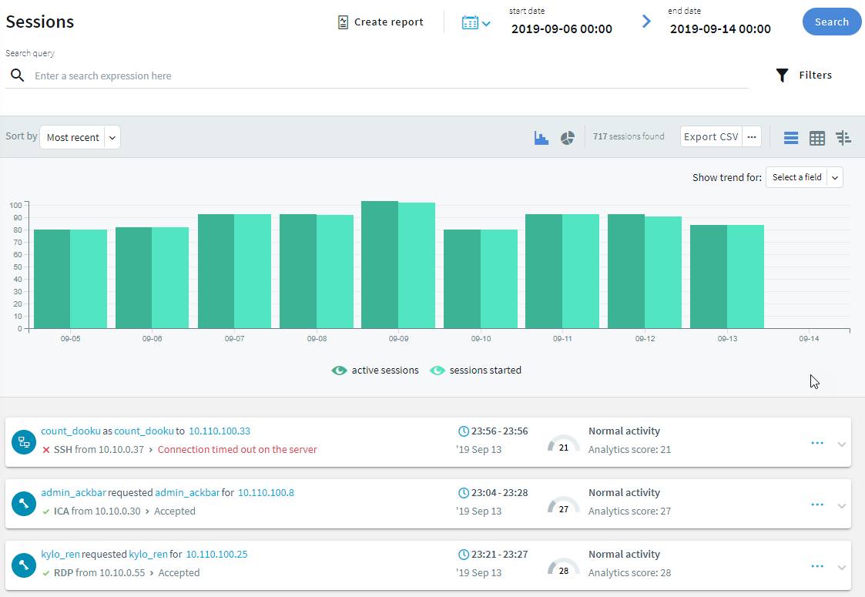The image size is (865, 597).
Task: Click the Export CSV button
Action: 711,137
